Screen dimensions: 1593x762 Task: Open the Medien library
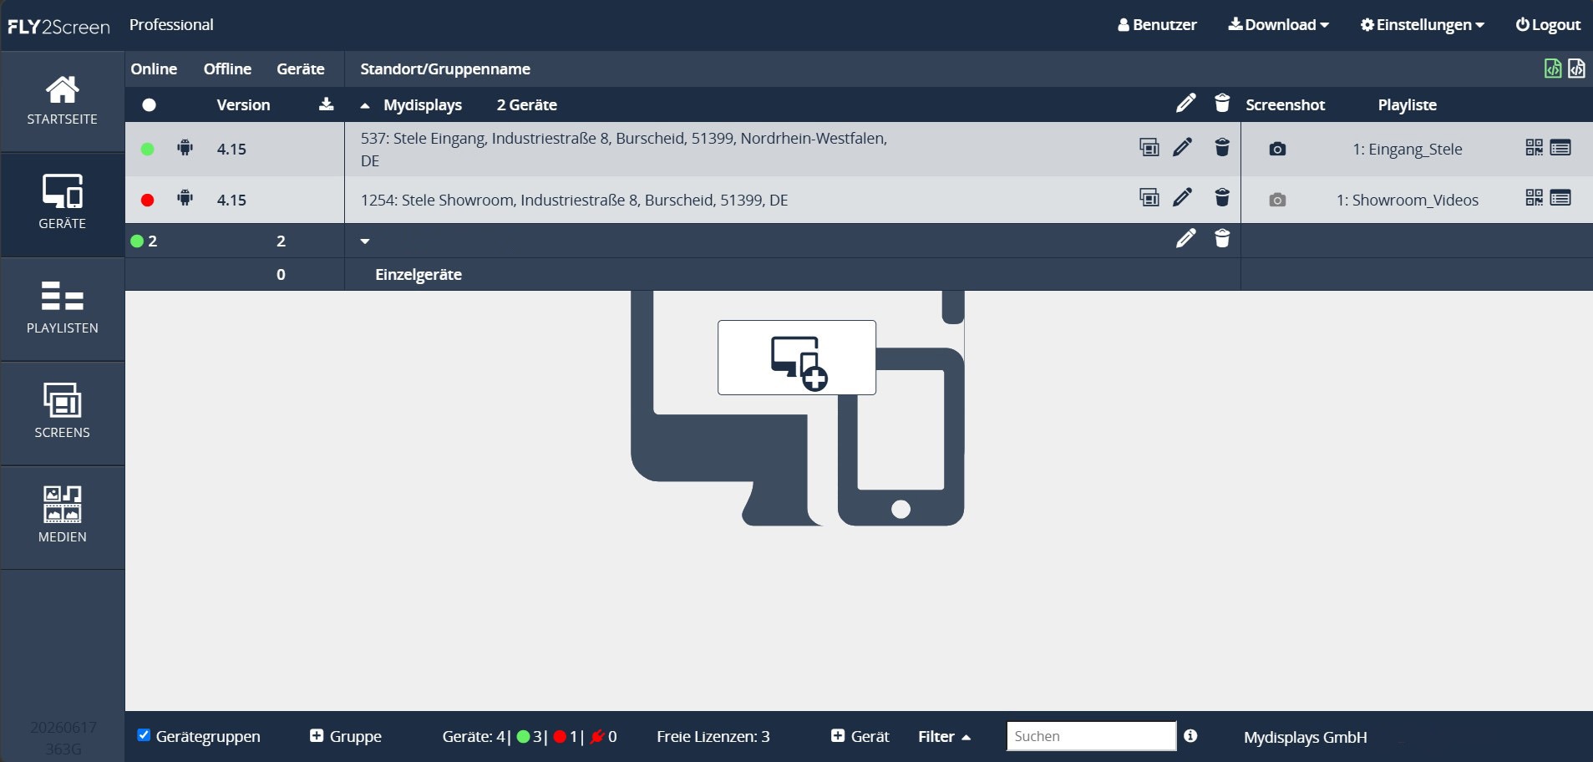pos(62,518)
